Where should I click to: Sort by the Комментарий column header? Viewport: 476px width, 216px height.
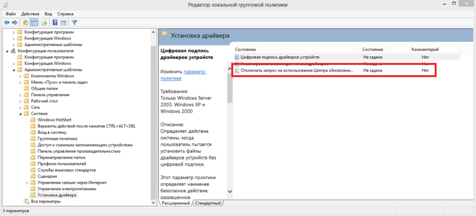pyautogui.click(x=425, y=49)
